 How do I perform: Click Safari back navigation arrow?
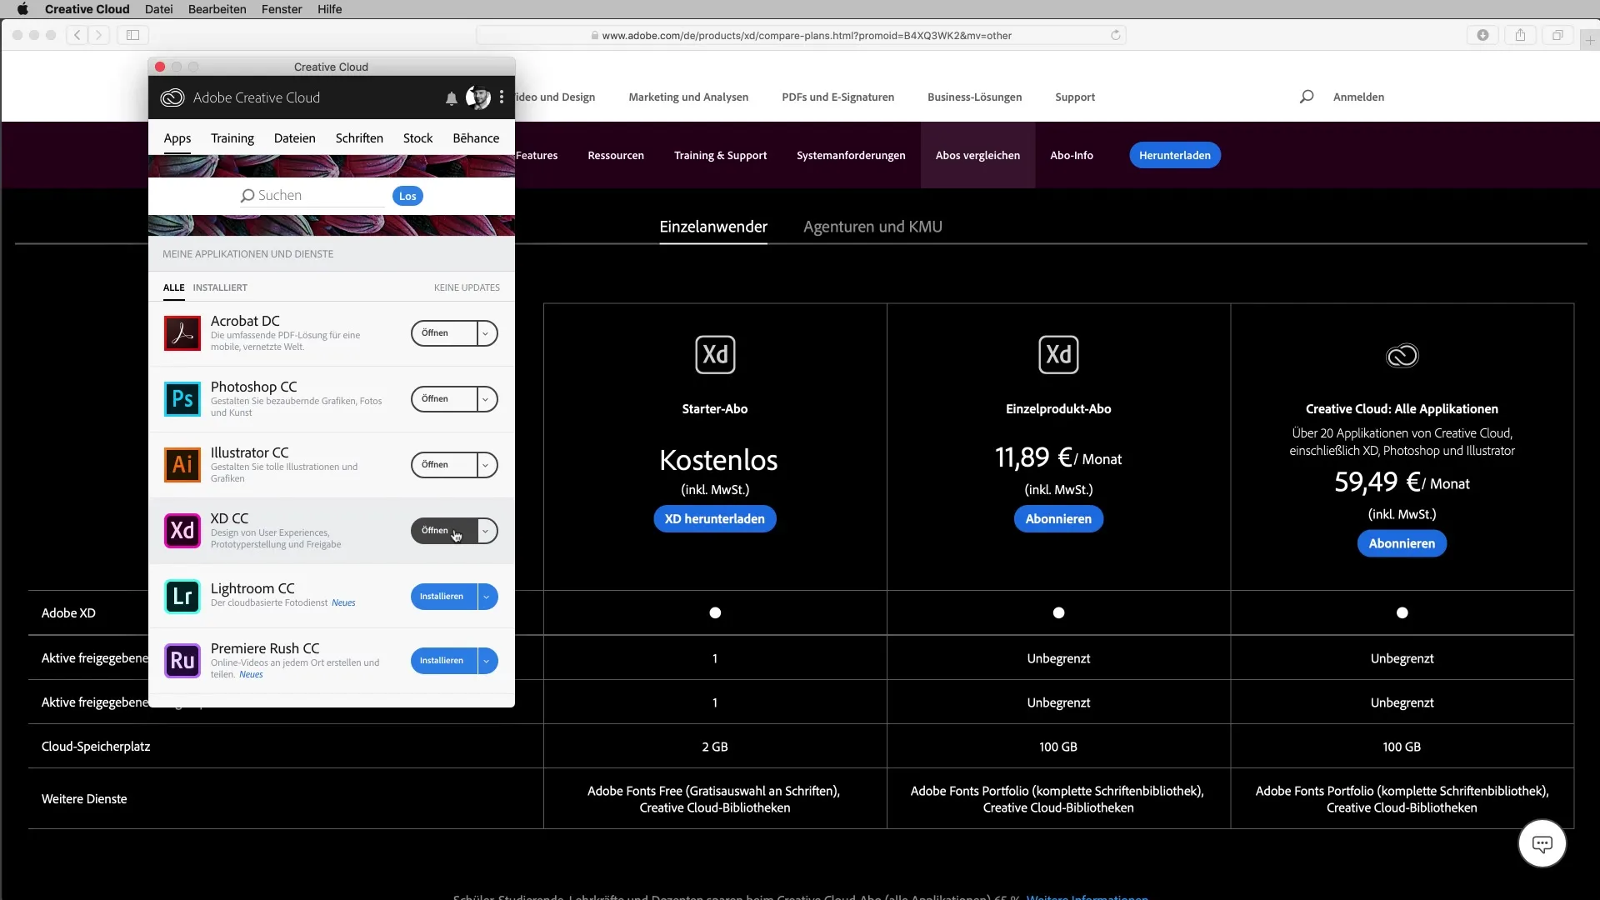[77, 35]
